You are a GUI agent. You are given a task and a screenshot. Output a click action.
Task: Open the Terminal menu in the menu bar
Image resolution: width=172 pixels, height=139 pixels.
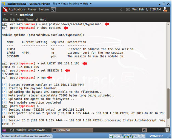[32, 20]
